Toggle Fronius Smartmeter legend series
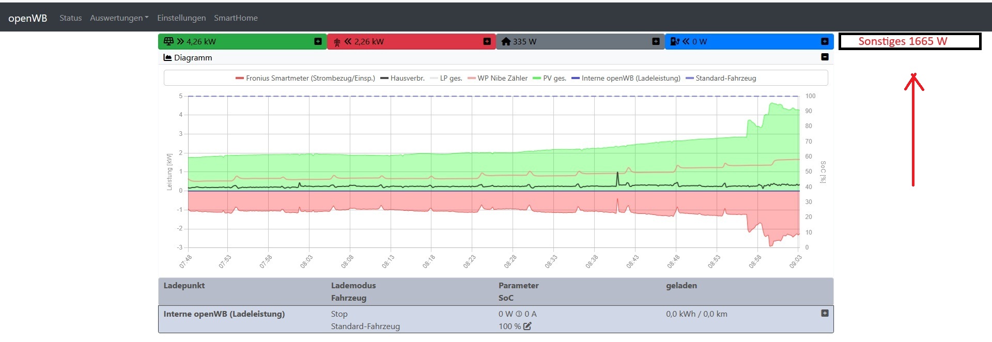Image resolution: width=992 pixels, height=342 pixels. 305,79
